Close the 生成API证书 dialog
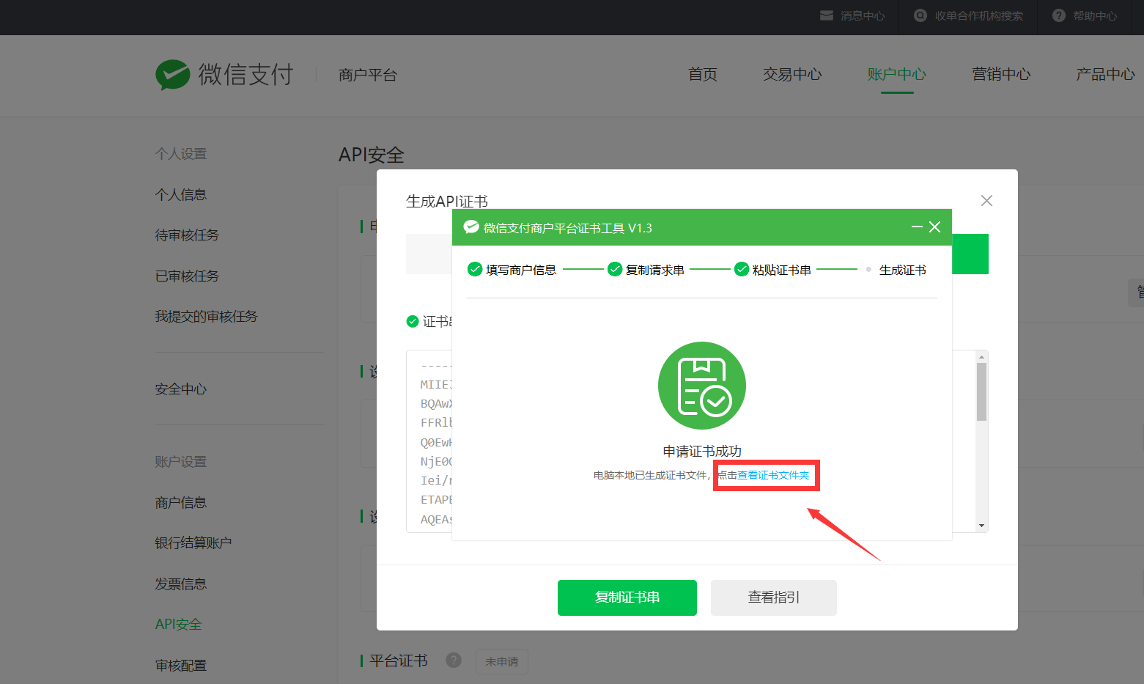This screenshot has height=684, width=1144. [x=986, y=201]
